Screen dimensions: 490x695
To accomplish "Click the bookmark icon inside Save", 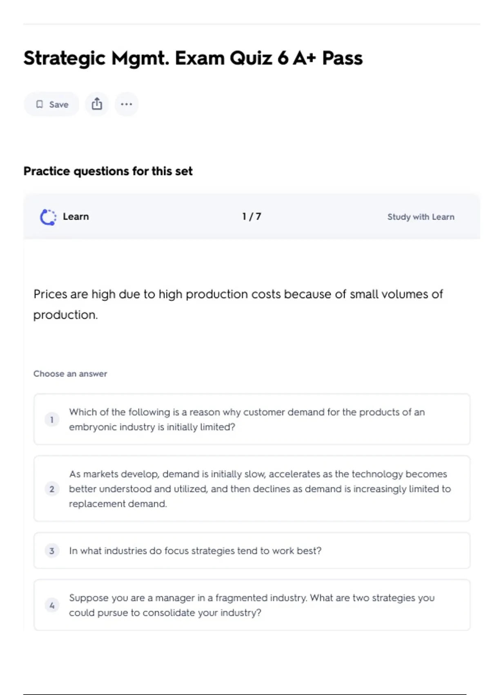I will (40, 104).
